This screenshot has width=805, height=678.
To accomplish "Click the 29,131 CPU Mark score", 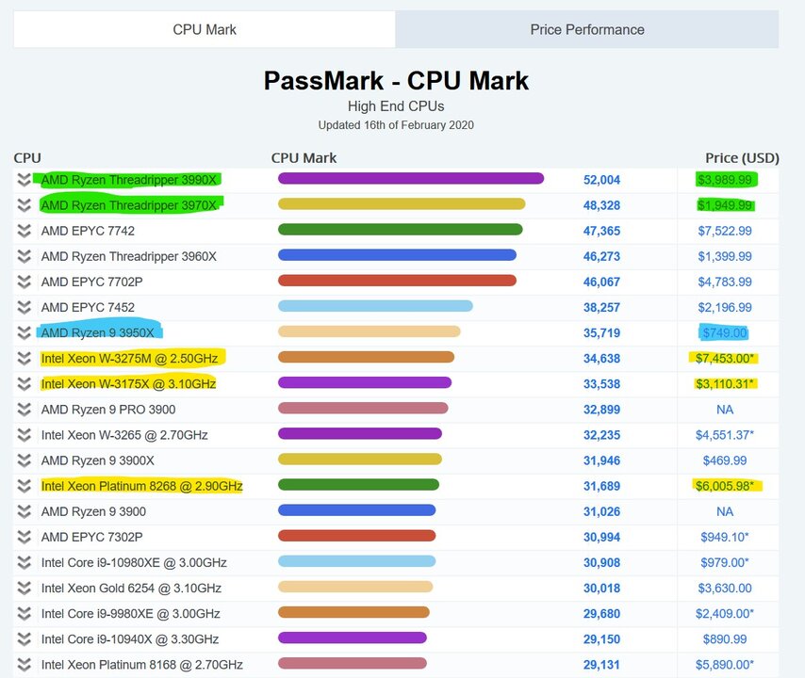I will pos(601,665).
